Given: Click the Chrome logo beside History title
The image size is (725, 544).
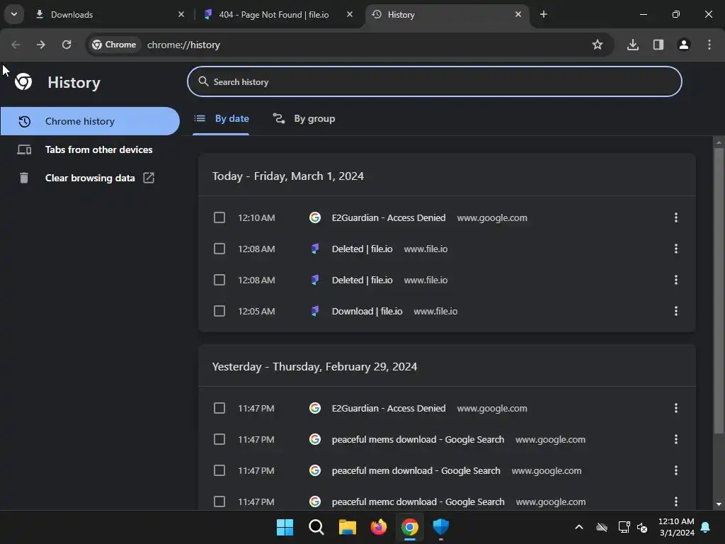Looking at the screenshot, I should tap(23, 82).
